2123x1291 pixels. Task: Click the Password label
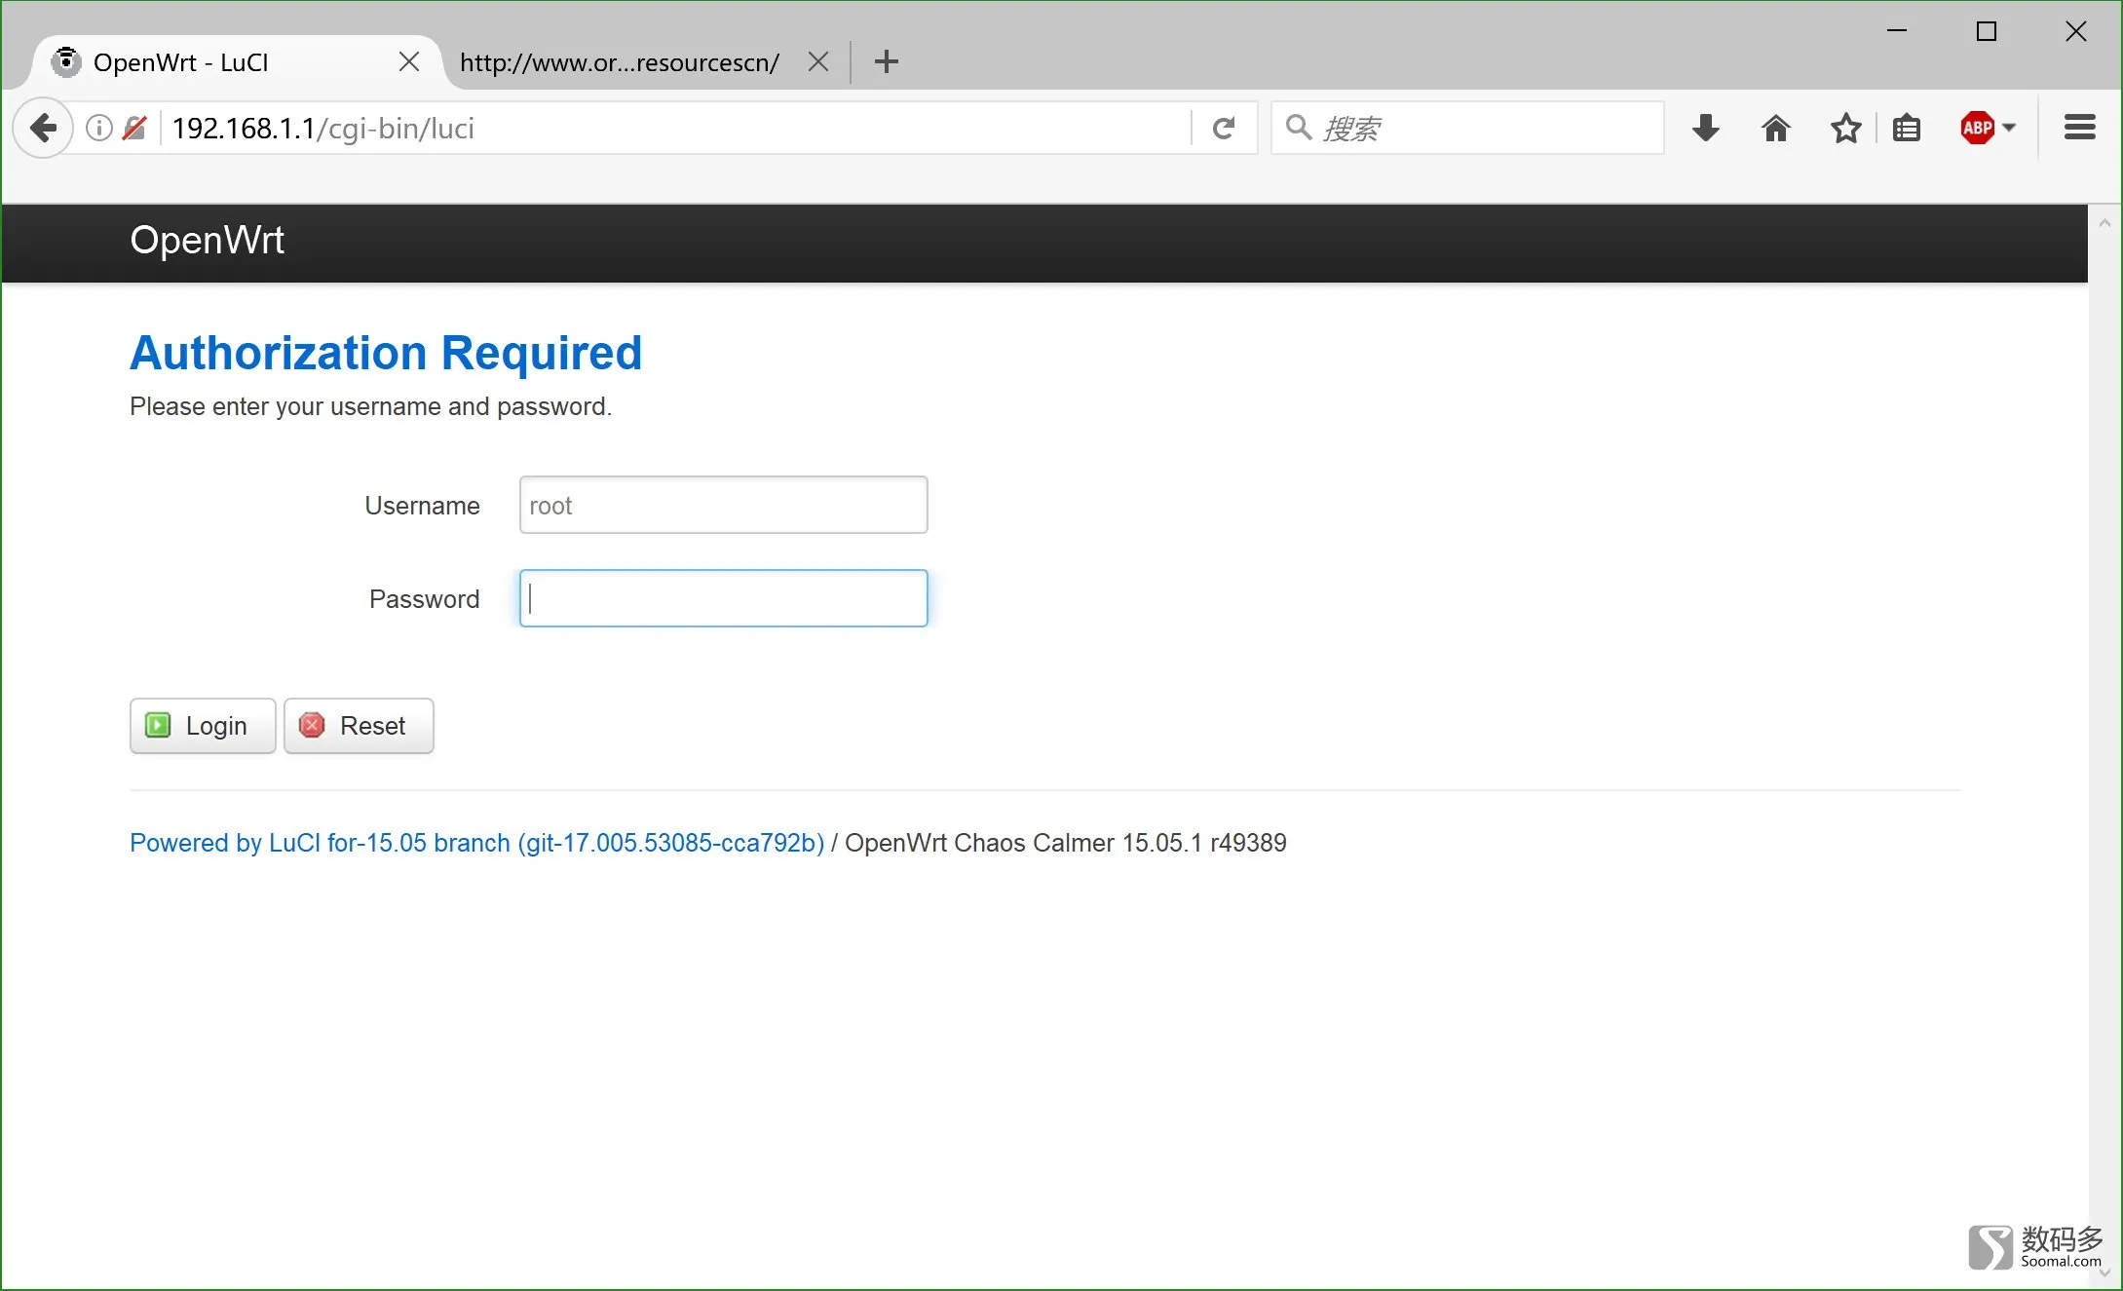424,599
